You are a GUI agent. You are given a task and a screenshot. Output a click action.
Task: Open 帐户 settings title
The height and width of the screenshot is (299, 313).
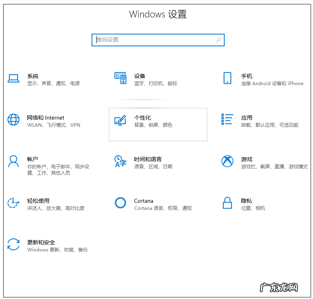coord(32,159)
